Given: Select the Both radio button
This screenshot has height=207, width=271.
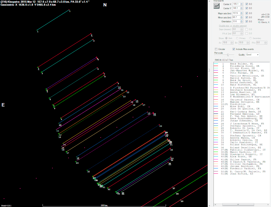Looking at the screenshot, I should (226, 38).
